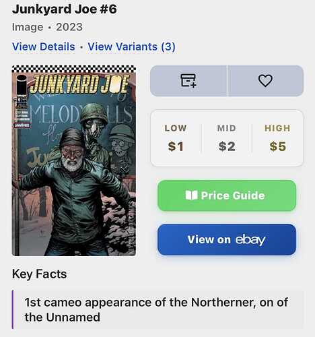The image size is (315, 337).
Task: Select the MID $2 price value
Action: [227, 146]
